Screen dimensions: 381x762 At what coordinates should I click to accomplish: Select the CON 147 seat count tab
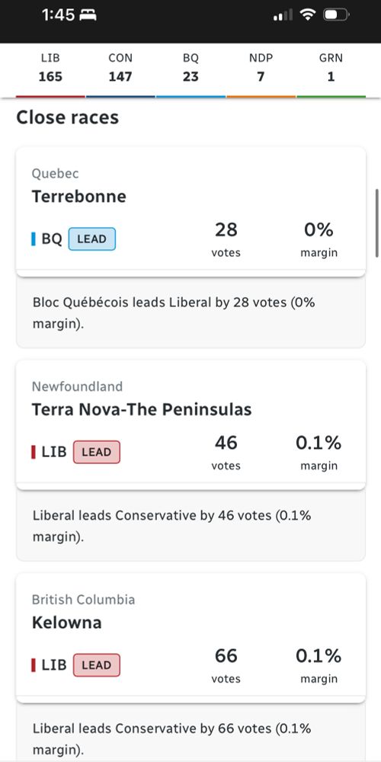coord(120,68)
